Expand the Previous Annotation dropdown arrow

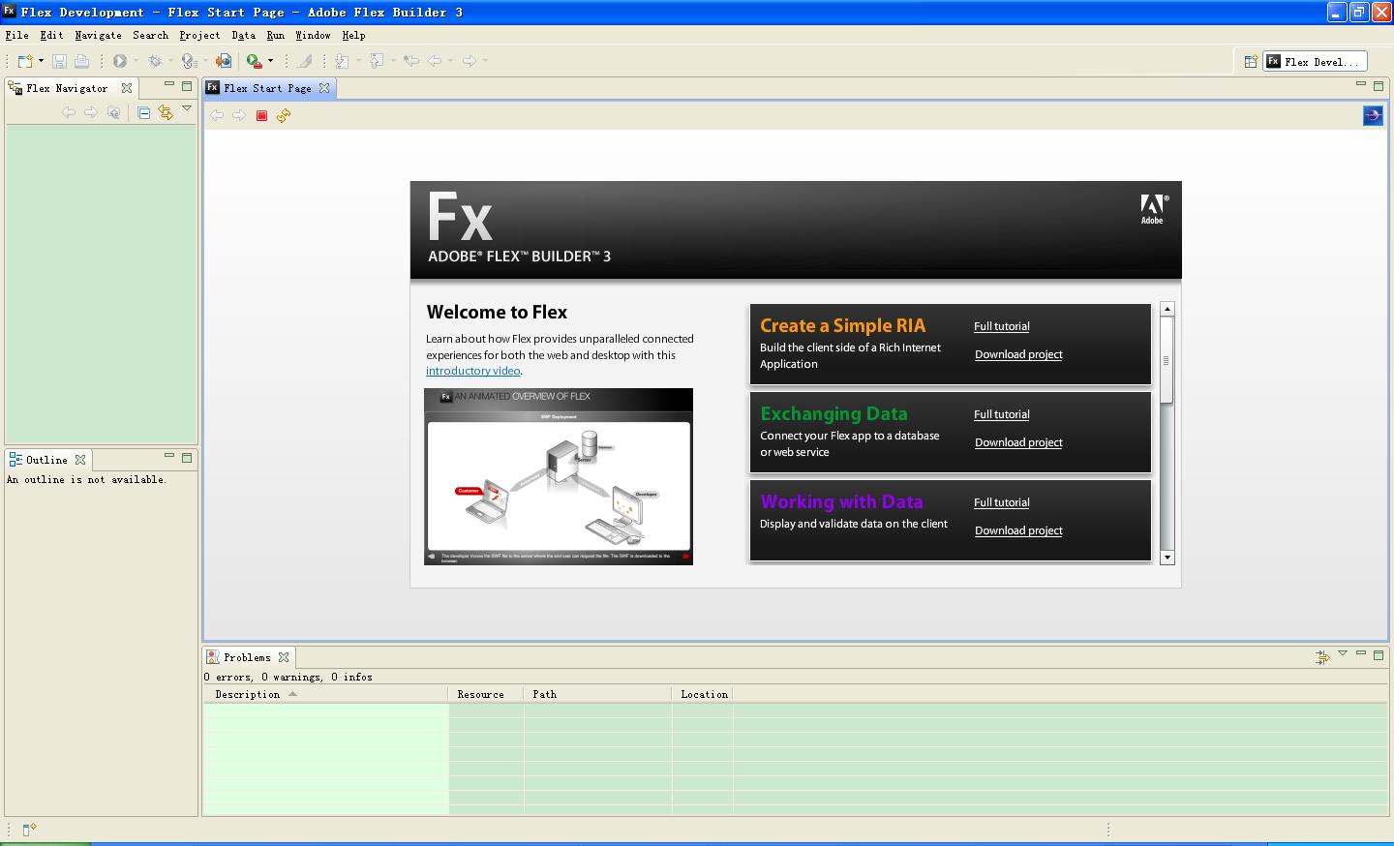coord(393,61)
